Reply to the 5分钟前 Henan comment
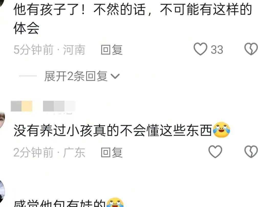273x207 pixels. [112, 50]
